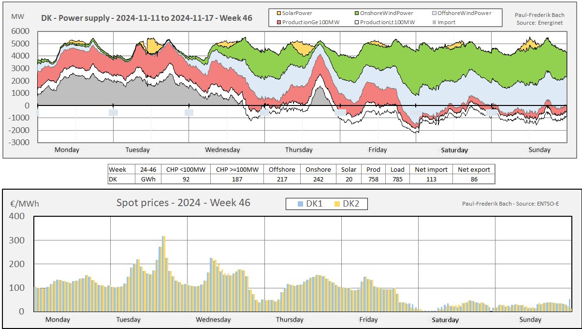
Task: Click the OffshoreWindPower legend swatch
Action: [x=434, y=13]
